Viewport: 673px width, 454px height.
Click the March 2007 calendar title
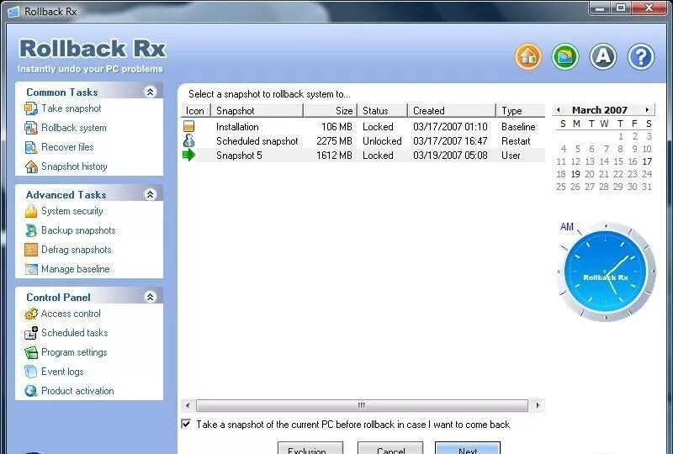[x=600, y=110]
